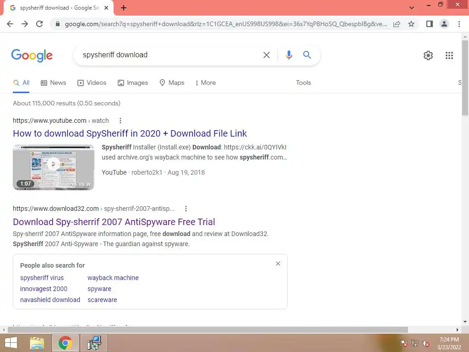Viewport: 469px width, 352px height.
Task: Search for 'spysheriff virus' suggestion
Action: coord(42,278)
